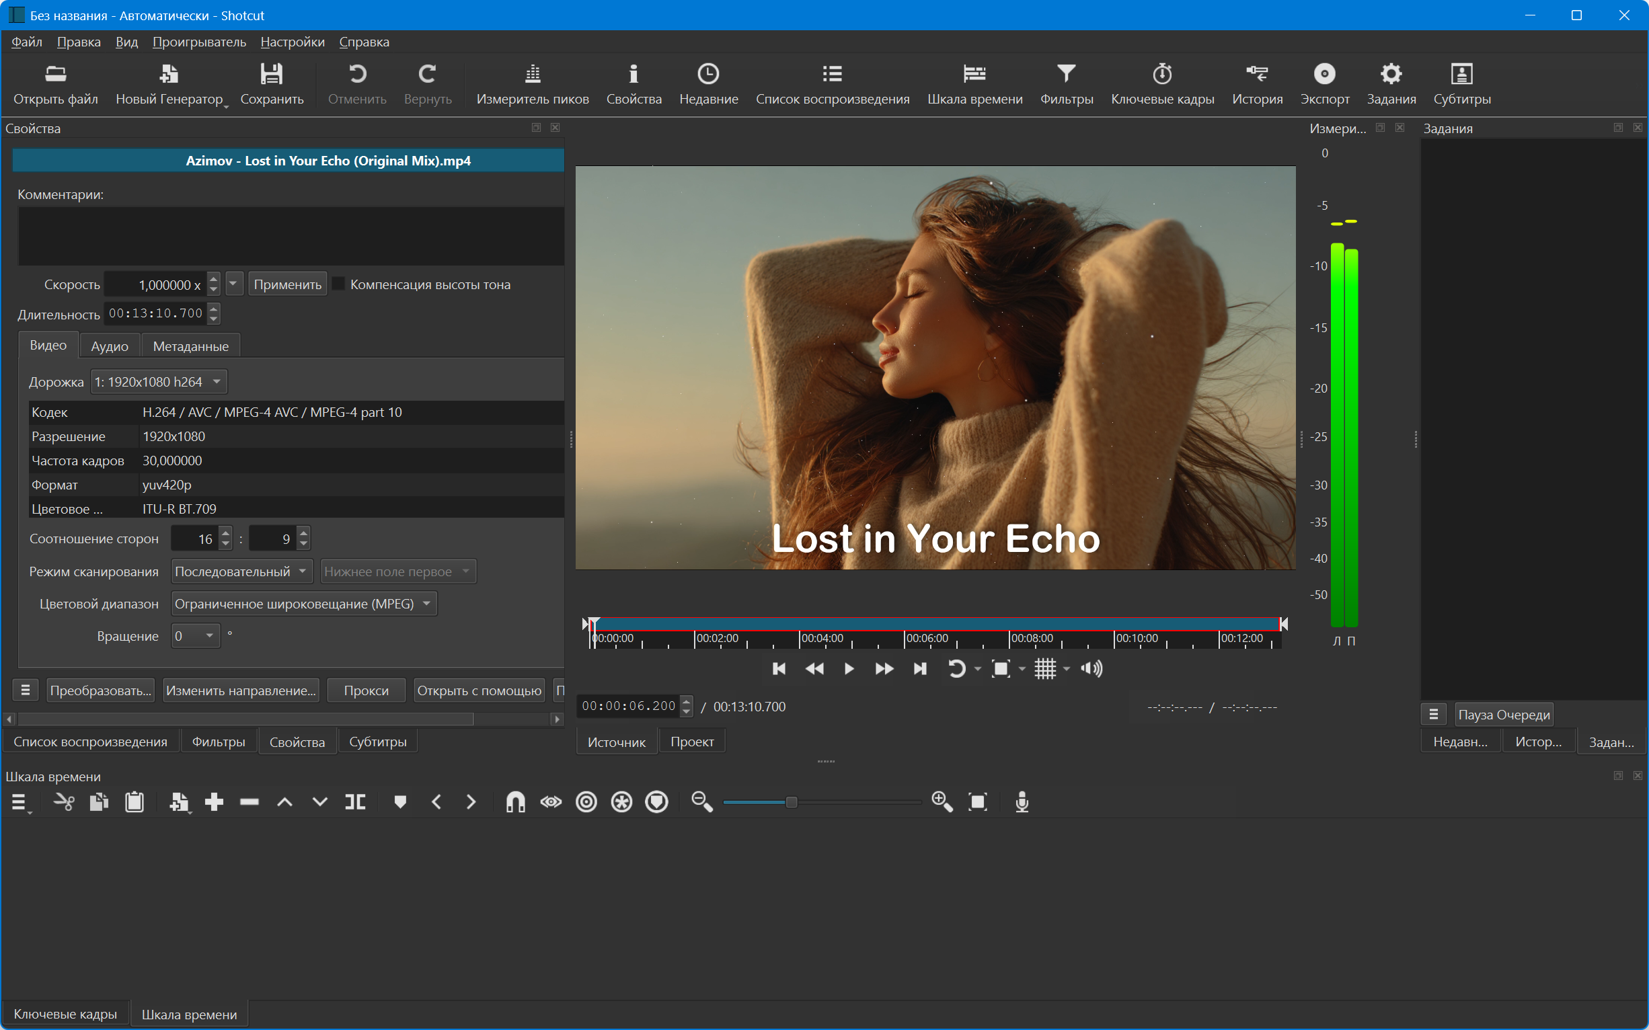
Task: Adjust the timeline zoom slider
Action: pyautogui.click(x=791, y=802)
